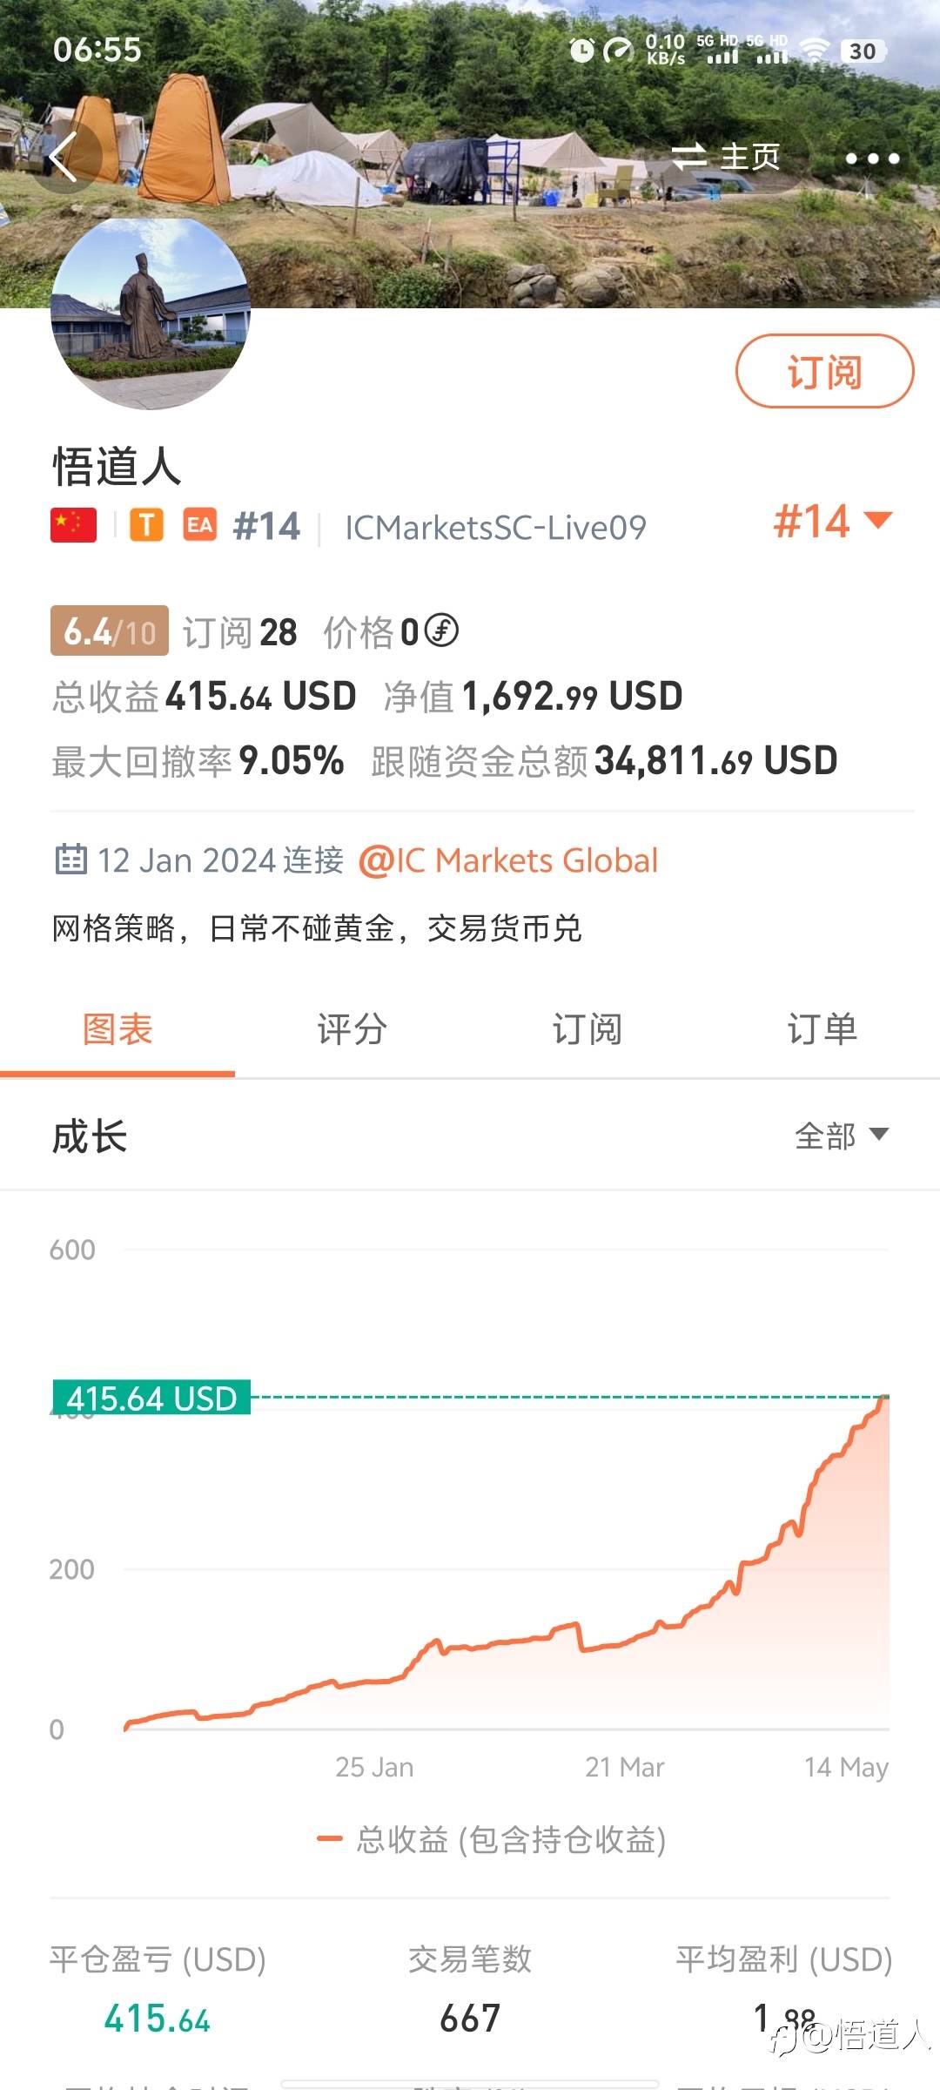Image resolution: width=940 pixels, height=2090 pixels.
Task: Open the 订单 tab
Action: pyautogui.click(x=822, y=1029)
